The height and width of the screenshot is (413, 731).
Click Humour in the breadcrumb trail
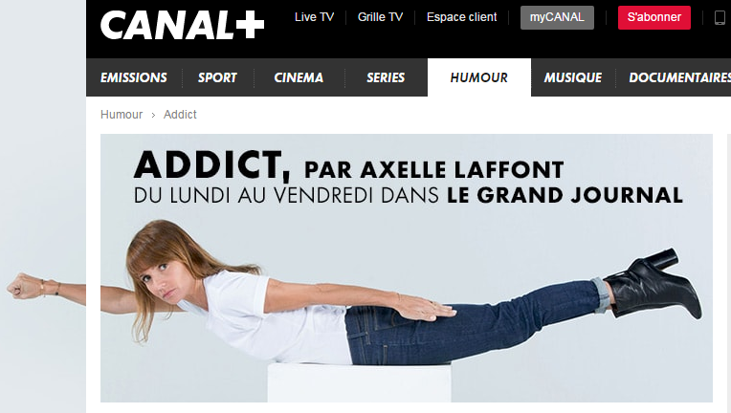click(x=122, y=115)
